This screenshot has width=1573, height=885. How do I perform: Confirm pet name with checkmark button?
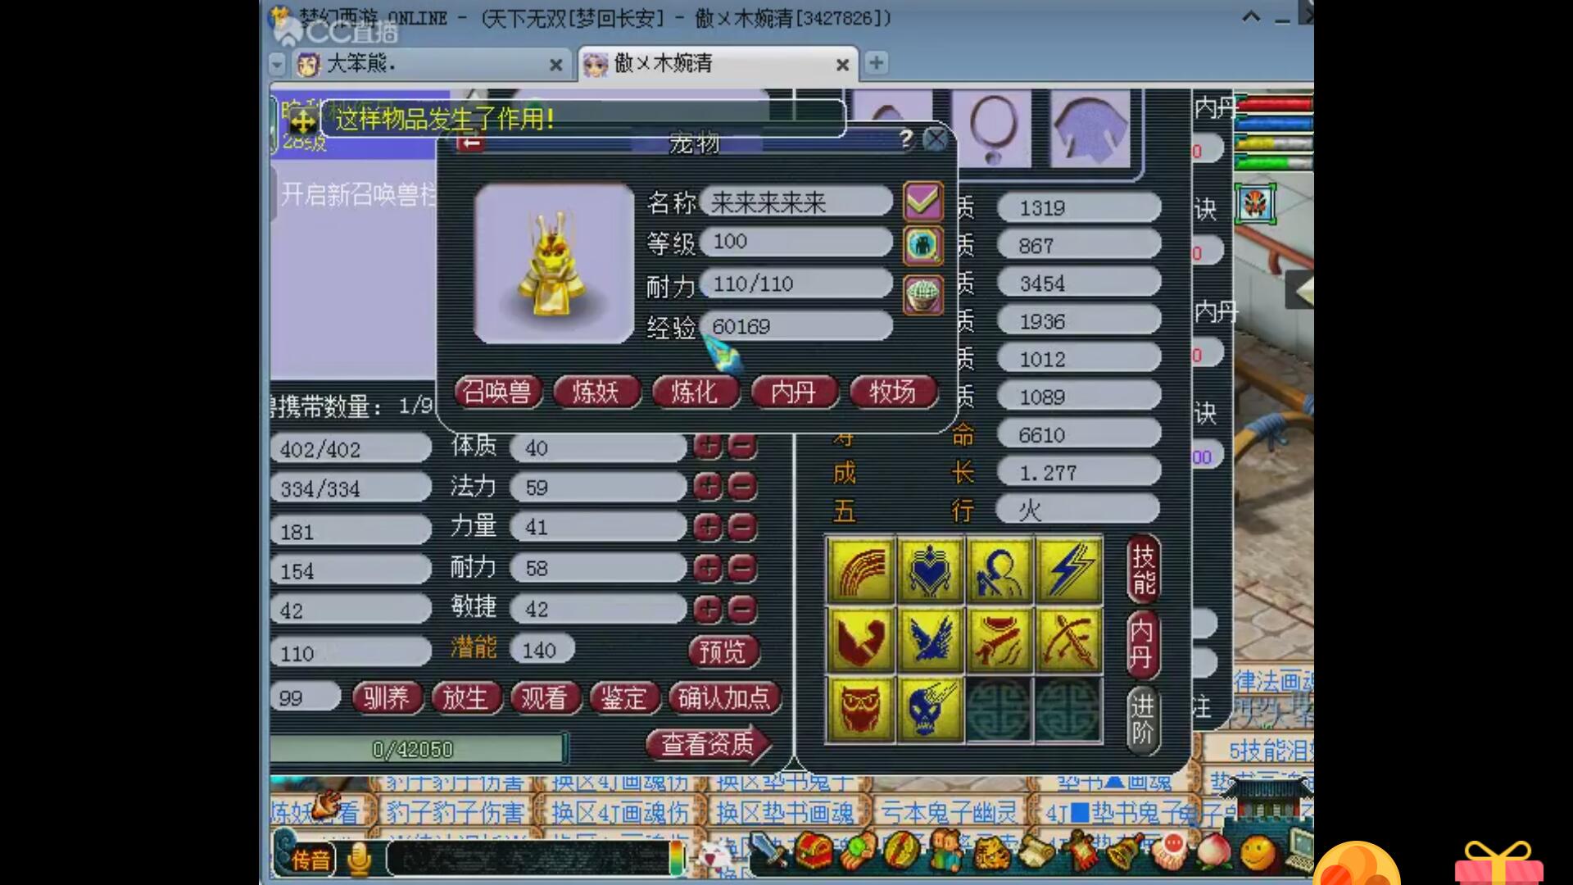point(923,201)
